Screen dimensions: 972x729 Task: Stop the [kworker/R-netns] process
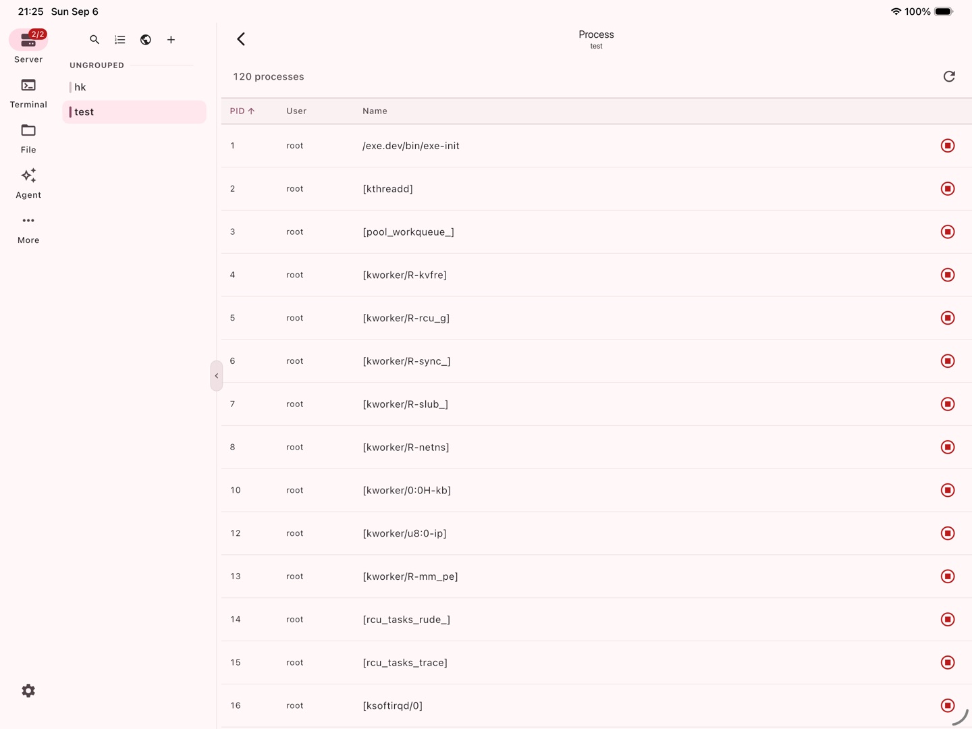[948, 448]
